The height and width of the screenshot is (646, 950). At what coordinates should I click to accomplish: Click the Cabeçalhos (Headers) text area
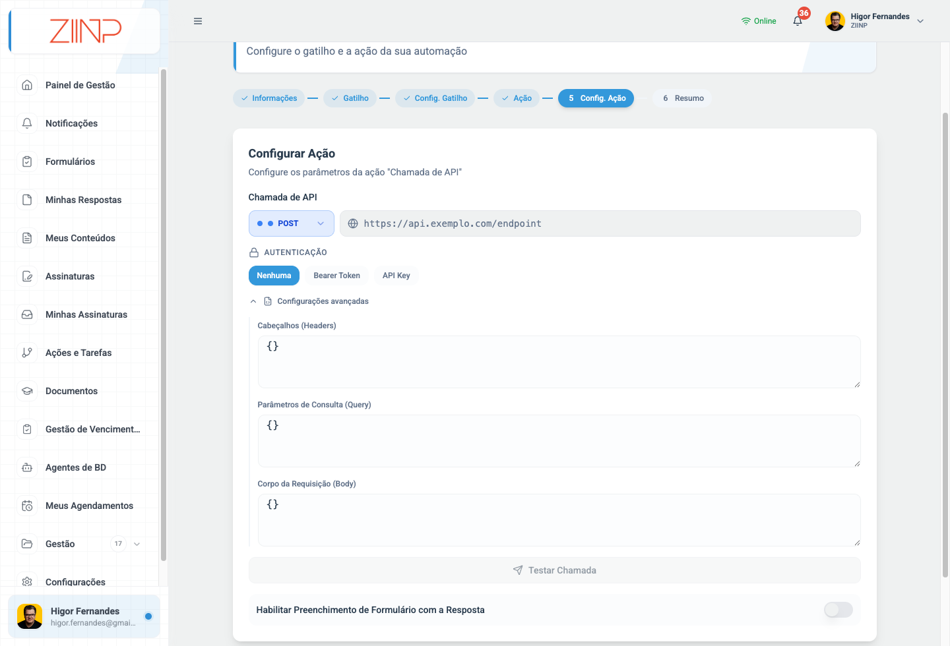point(559,362)
